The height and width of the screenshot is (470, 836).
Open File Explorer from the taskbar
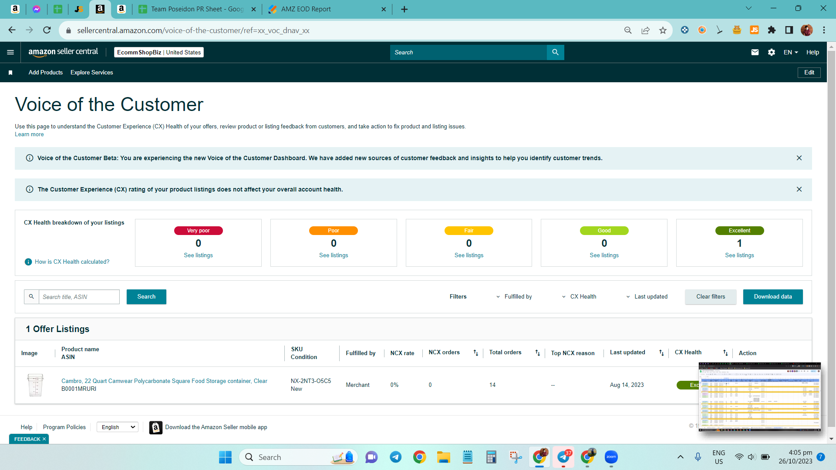443,457
